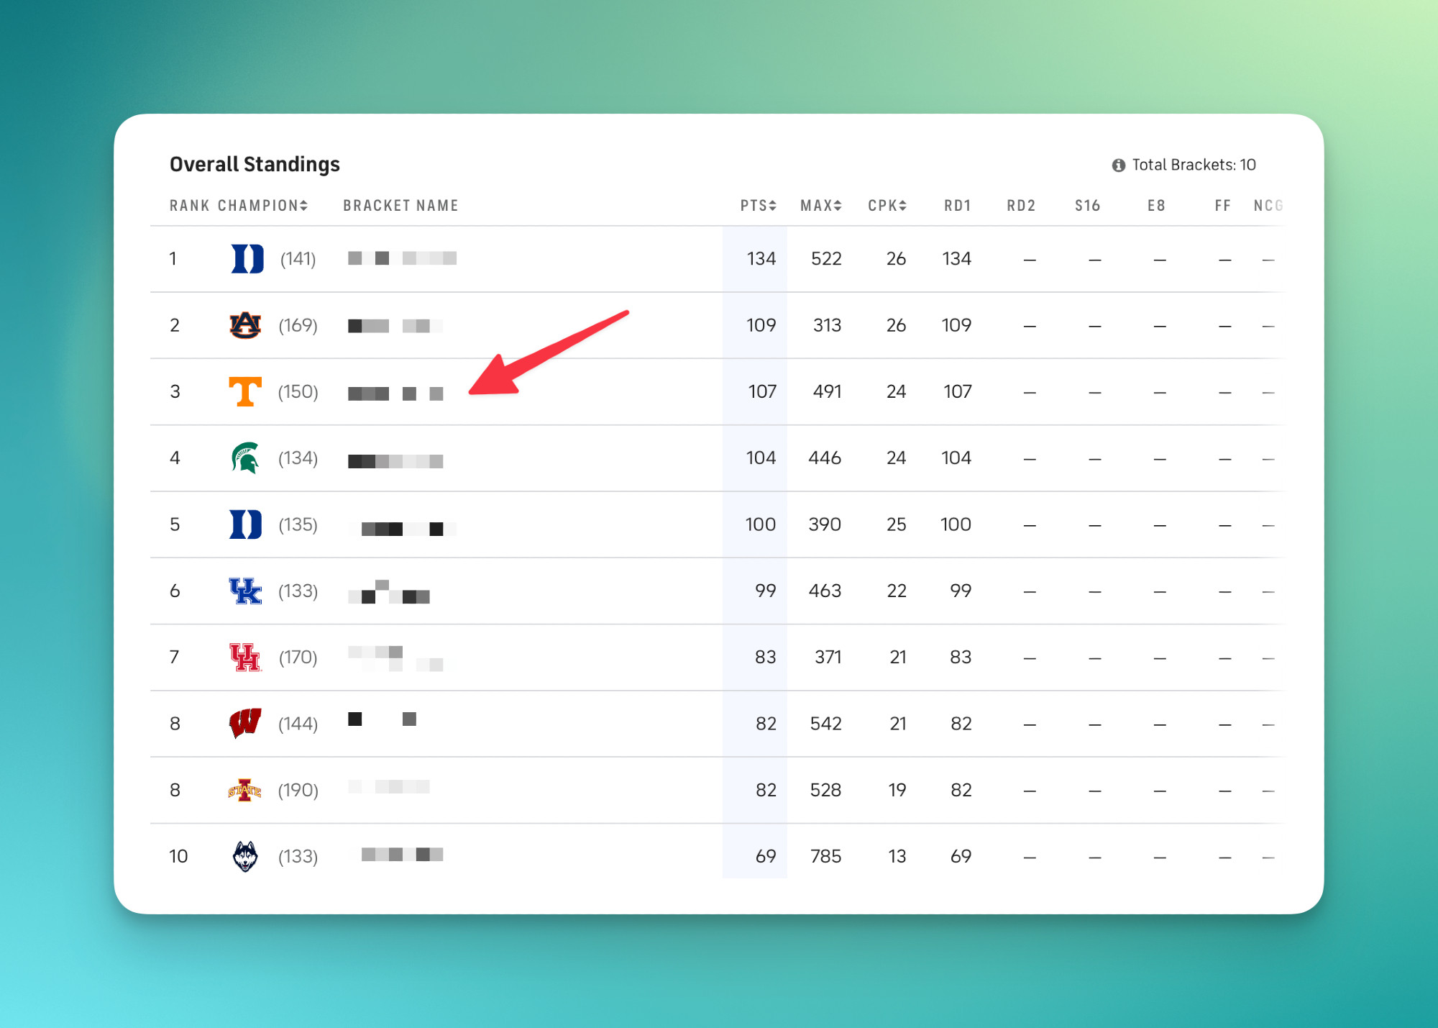Click the Auburn logo in rank 2 row
Screen dimensions: 1438x1028
coord(245,325)
